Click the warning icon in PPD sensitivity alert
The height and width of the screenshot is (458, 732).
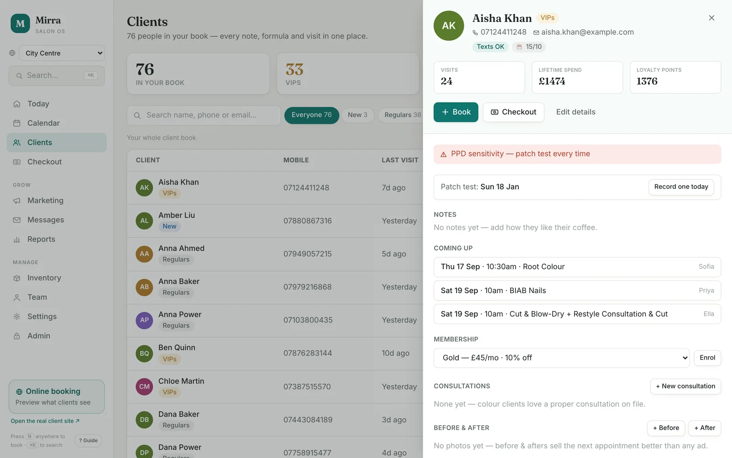pyautogui.click(x=443, y=154)
